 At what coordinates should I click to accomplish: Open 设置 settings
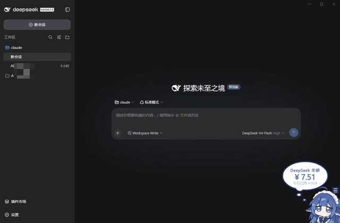(x=12, y=215)
